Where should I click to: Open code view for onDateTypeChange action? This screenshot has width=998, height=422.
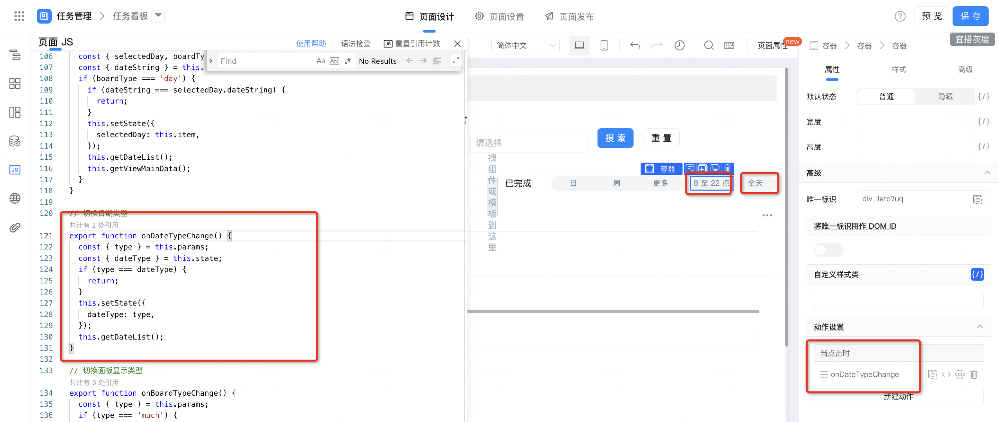tap(946, 374)
